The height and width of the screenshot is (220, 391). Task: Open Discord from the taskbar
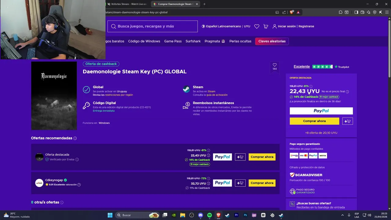(200, 215)
